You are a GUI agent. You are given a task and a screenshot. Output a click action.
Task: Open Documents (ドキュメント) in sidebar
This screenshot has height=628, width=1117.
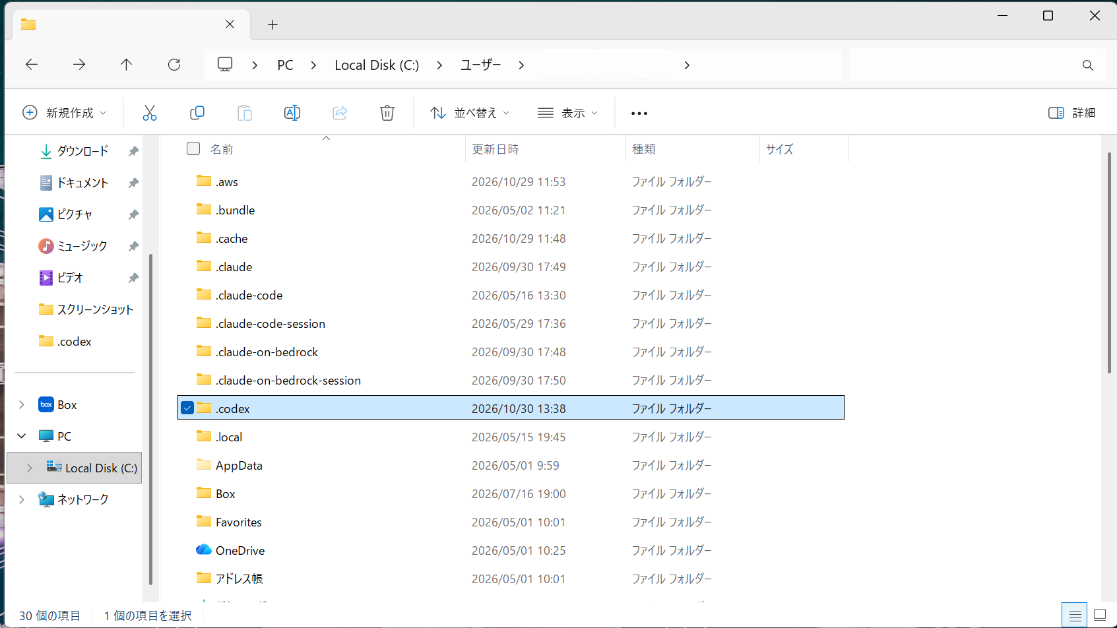82,183
